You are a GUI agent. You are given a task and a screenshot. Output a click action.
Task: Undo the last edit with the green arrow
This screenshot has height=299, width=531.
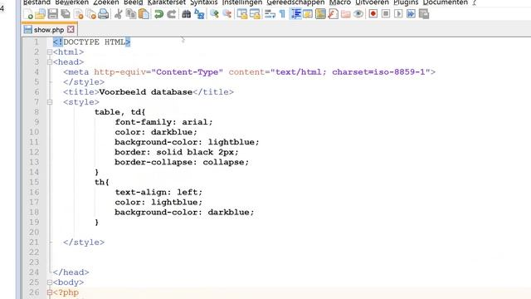tap(158, 14)
